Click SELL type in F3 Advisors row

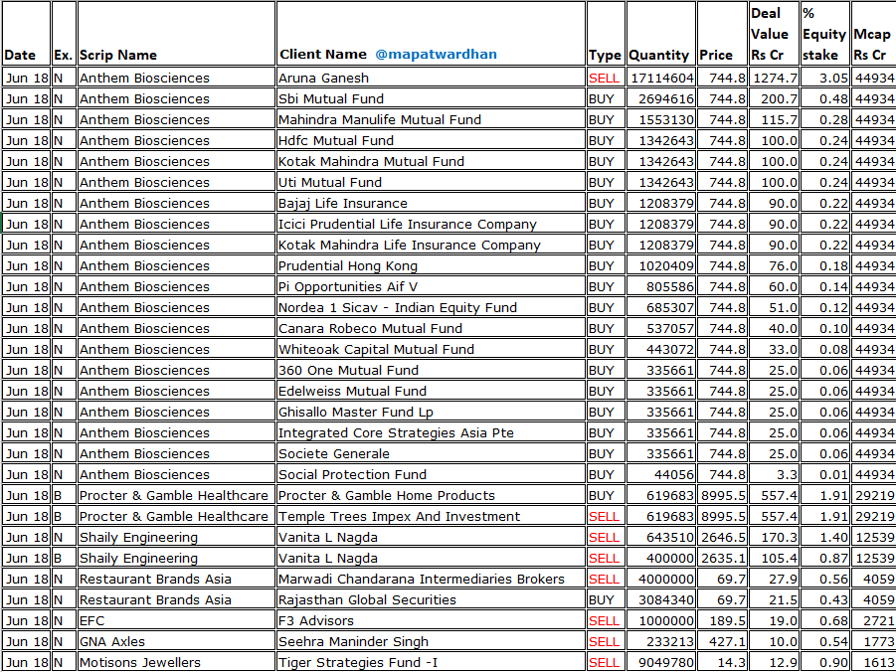(x=606, y=620)
